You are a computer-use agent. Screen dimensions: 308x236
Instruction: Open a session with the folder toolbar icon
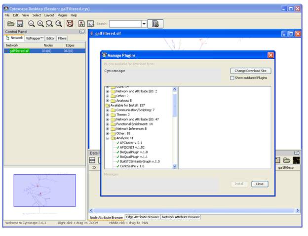10,24
